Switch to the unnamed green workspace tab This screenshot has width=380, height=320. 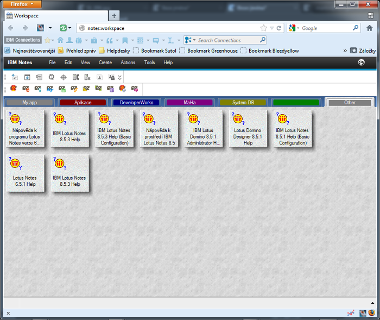tap(296, 103)
